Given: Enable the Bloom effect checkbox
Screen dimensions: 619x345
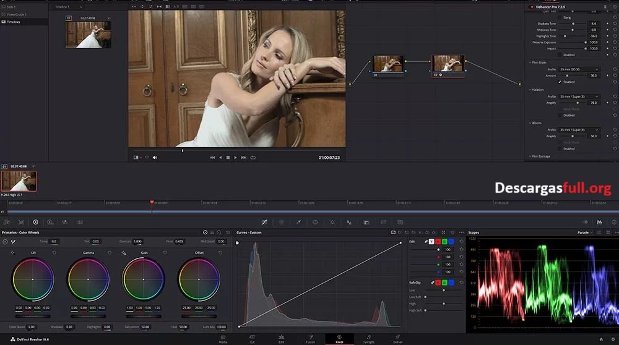Looking at the screenshot, I should click(560, 148).
